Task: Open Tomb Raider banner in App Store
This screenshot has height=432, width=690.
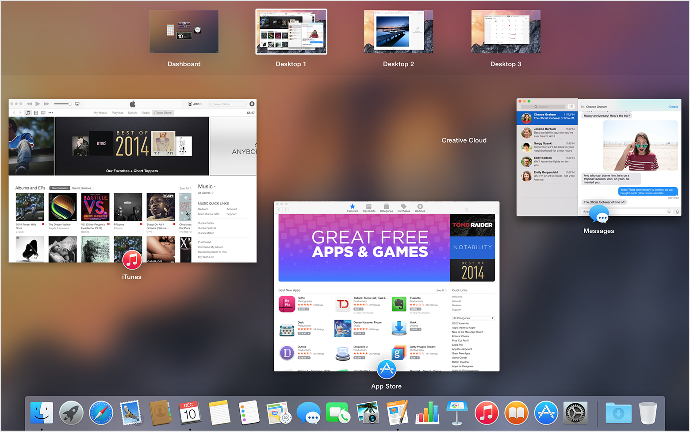Action: pos(472,225)
